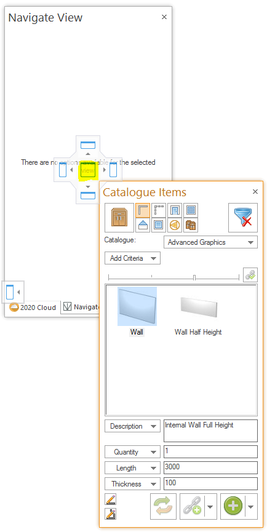267x532 pixels.
Task: Toggle the wall category icon
Action: click(x=143, y=210)
